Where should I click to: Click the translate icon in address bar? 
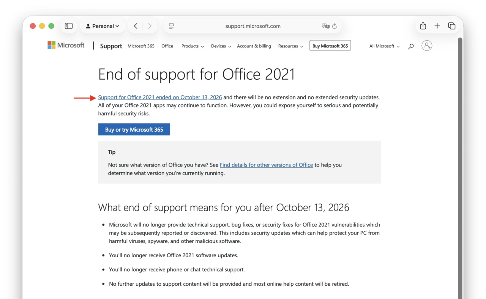325,26
